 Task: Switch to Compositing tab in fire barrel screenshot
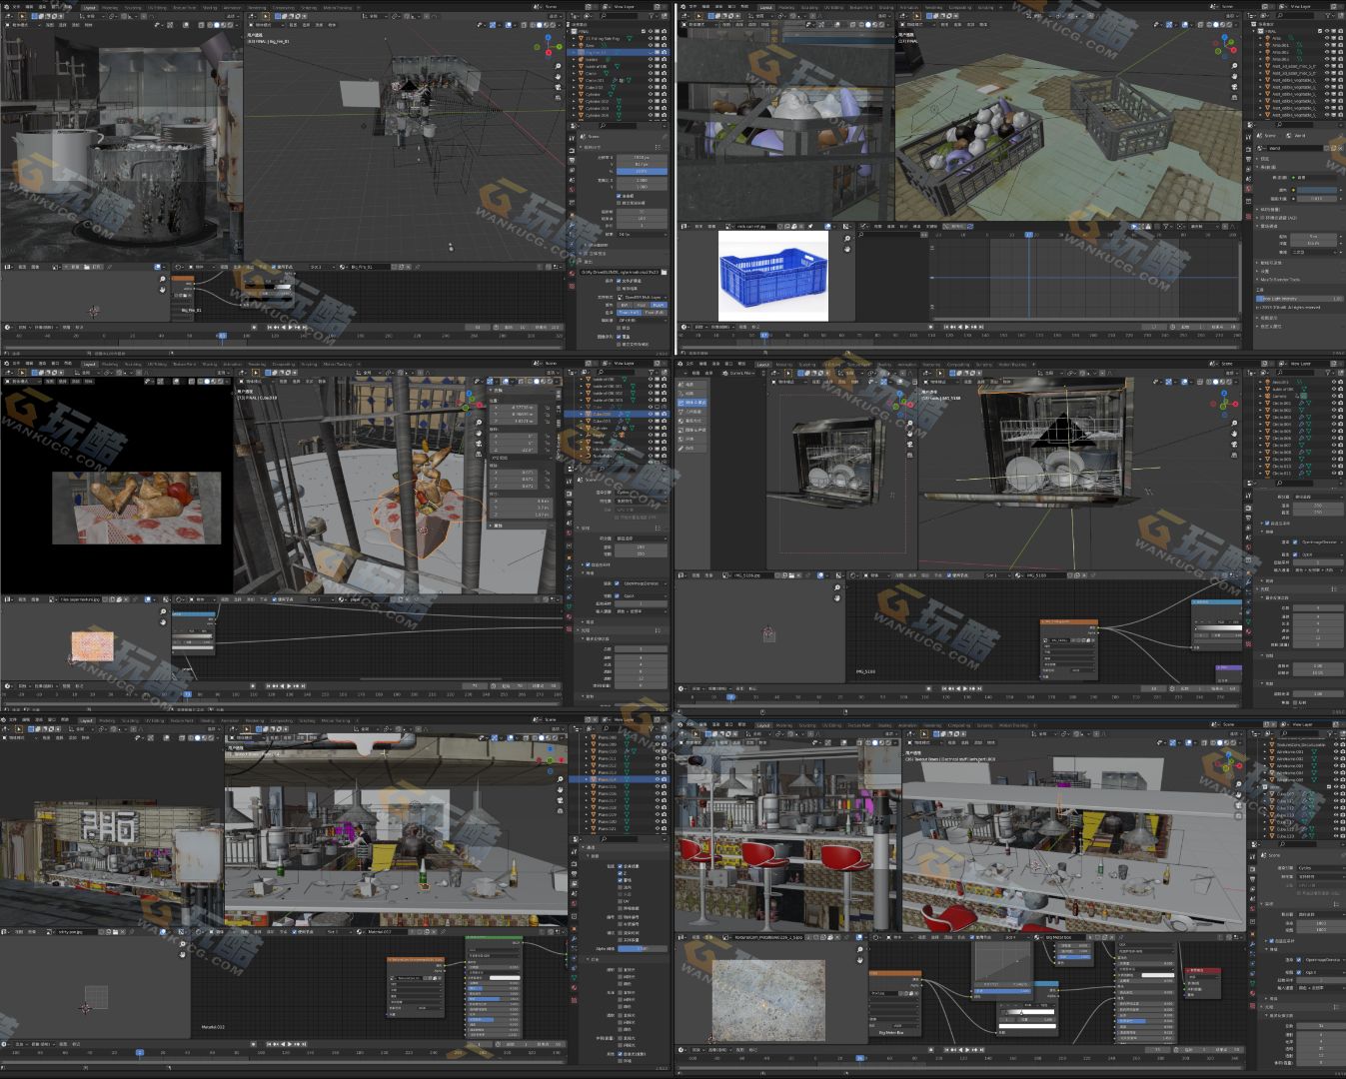tap(284, 8)
